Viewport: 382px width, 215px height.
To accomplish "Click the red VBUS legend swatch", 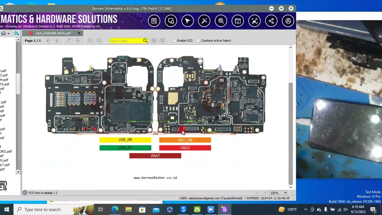I will [185, 148].
